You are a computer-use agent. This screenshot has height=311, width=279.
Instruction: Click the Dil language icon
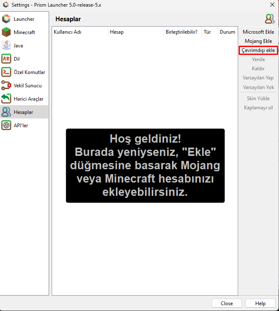(6, 59)
